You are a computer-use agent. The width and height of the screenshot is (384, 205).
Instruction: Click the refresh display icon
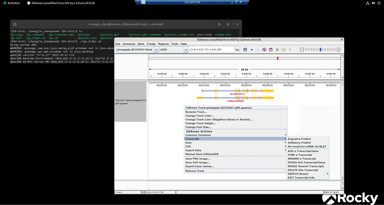264,50
